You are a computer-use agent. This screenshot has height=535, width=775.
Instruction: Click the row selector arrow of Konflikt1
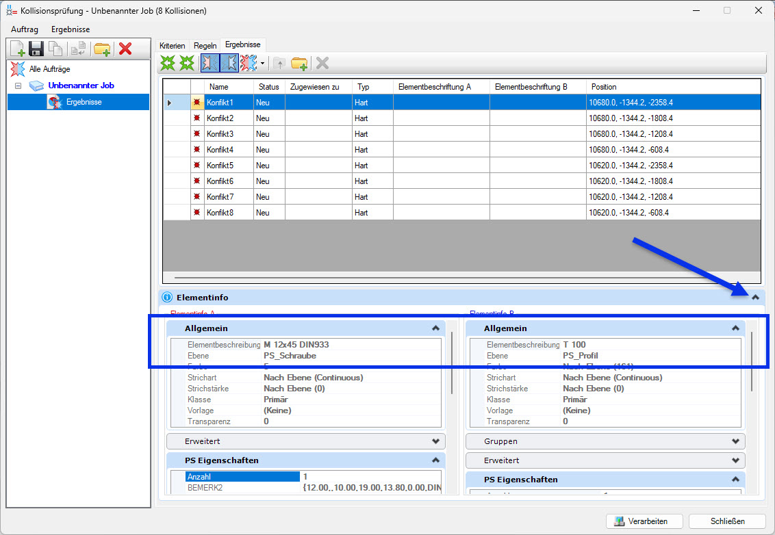[170, 102]
